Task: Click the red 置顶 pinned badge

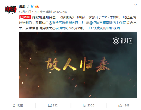Action: [25, 17]
